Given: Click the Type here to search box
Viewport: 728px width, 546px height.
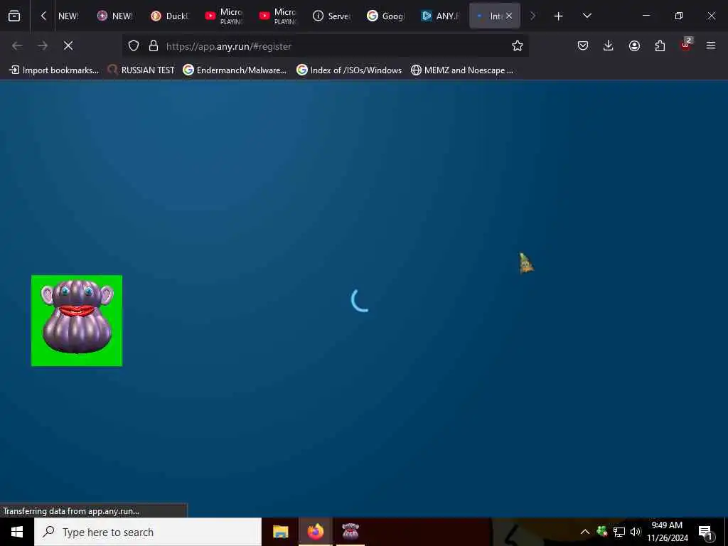Looking at the screenshot, I should tap(148, 532).
